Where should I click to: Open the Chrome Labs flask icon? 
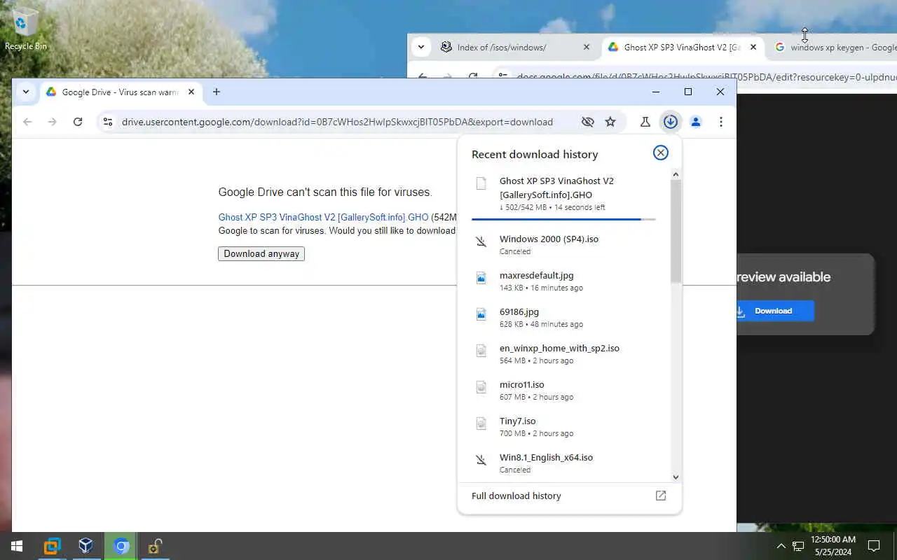pos(645,122)
